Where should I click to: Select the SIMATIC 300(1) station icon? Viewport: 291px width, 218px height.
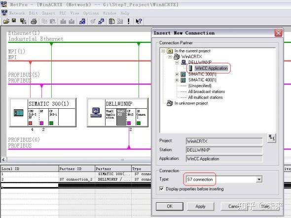tap(19, 113)
